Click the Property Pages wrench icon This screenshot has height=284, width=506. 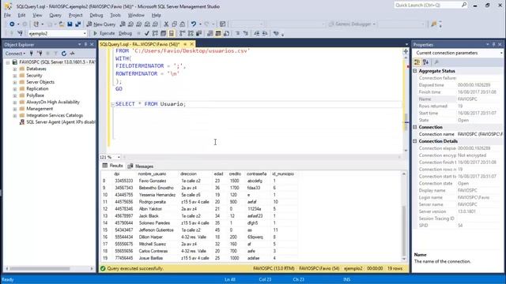click(x=436, y=62)
